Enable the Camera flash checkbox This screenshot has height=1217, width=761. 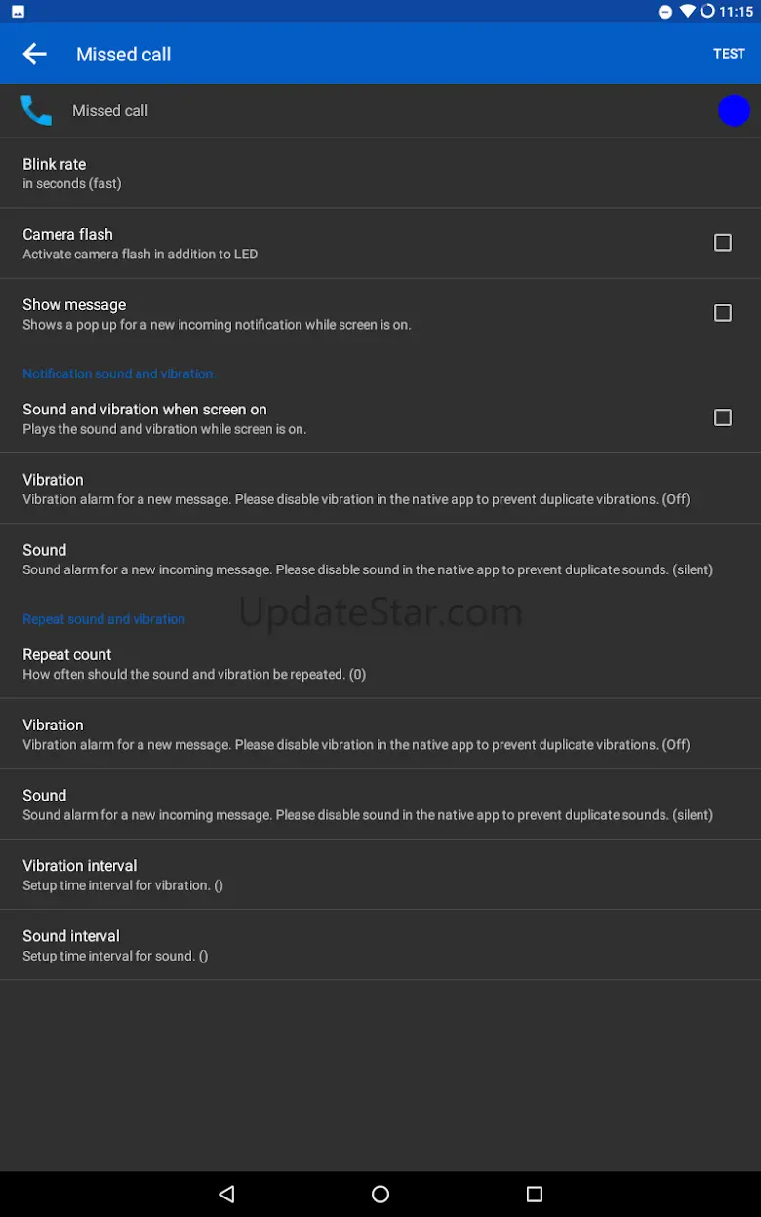(x=723, y=243)
